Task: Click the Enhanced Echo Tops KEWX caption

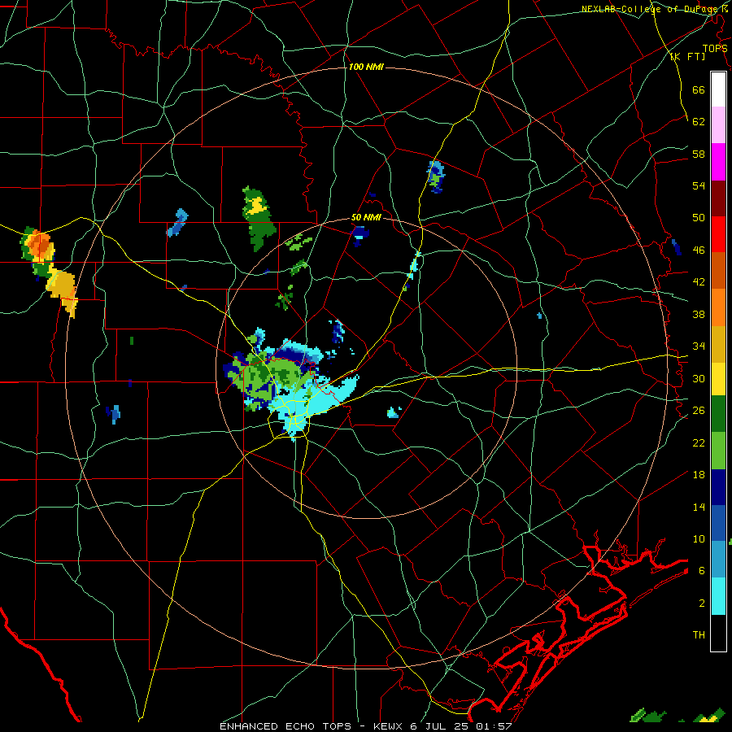Action: point(366,726)
